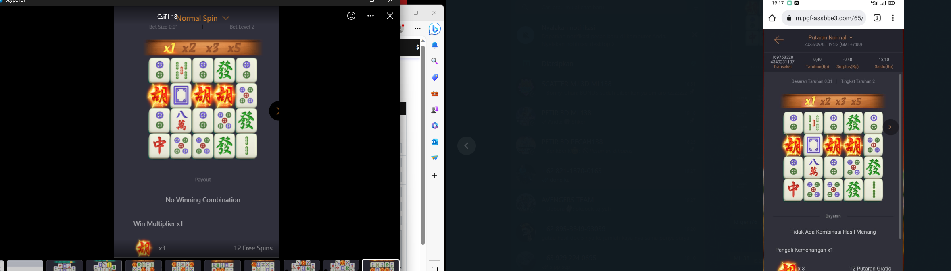This screenshot has width=951, height=271.
Task: Open Drop paper plane in Edge sidebar
Action: [x=434, y=158]
